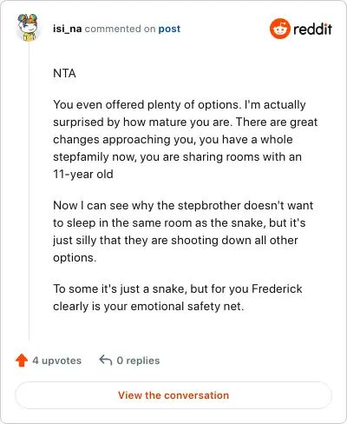The width and height of the screenshot is (347, 424).
Task: Click the reddit wordmark text
Action: 312,29
